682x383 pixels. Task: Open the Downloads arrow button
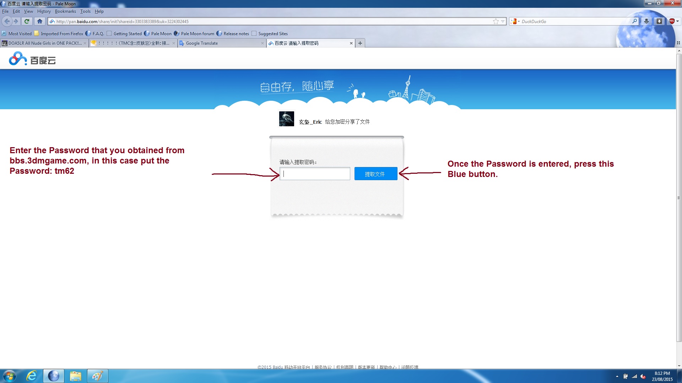pos(646,21)
